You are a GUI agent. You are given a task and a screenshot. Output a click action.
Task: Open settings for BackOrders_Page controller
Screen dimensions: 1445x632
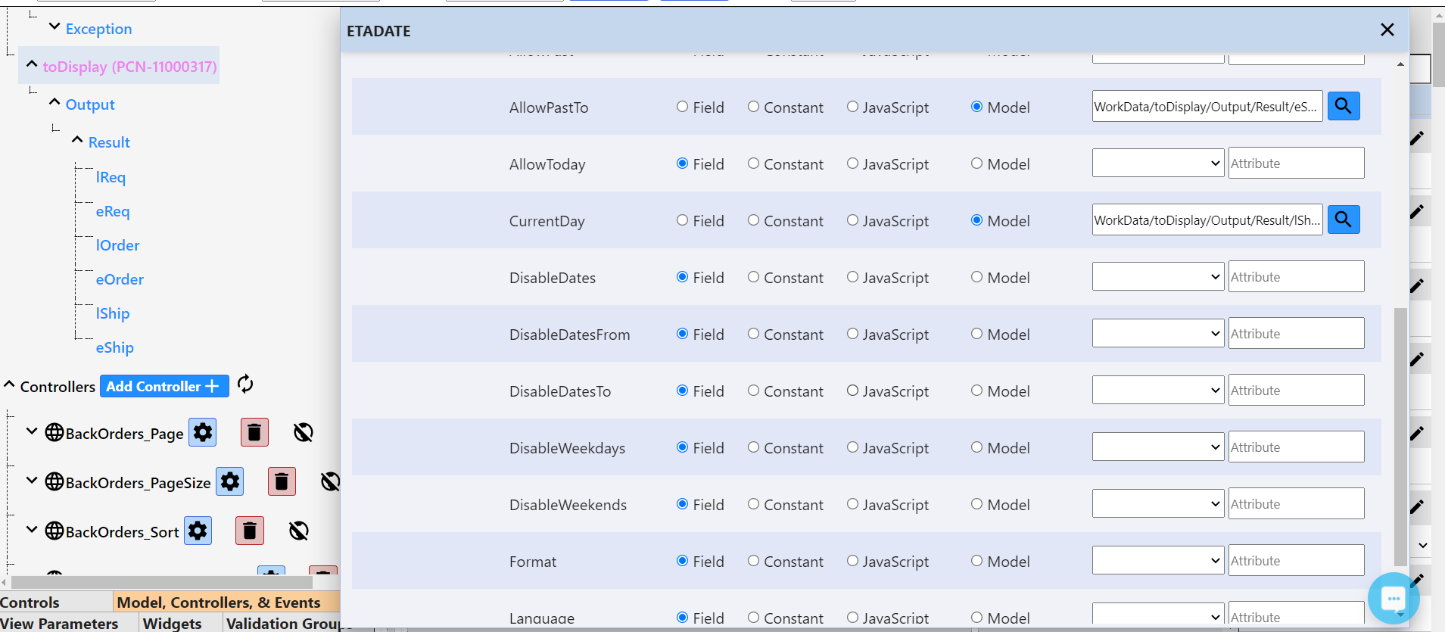click(203, 432)
